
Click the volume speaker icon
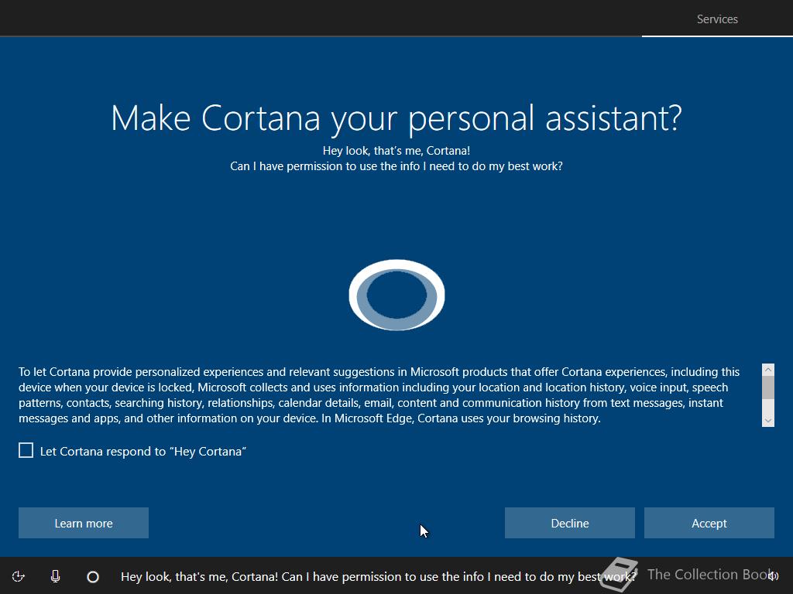point(774,576)
